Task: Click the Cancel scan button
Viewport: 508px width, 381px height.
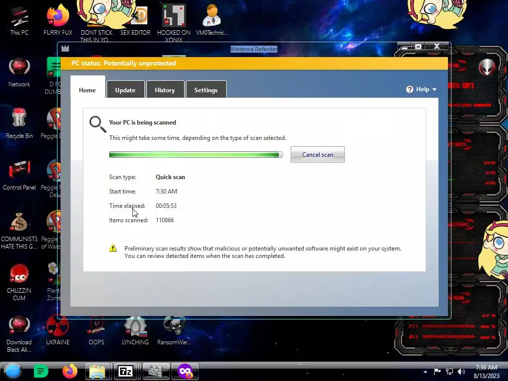Action: 317,155
